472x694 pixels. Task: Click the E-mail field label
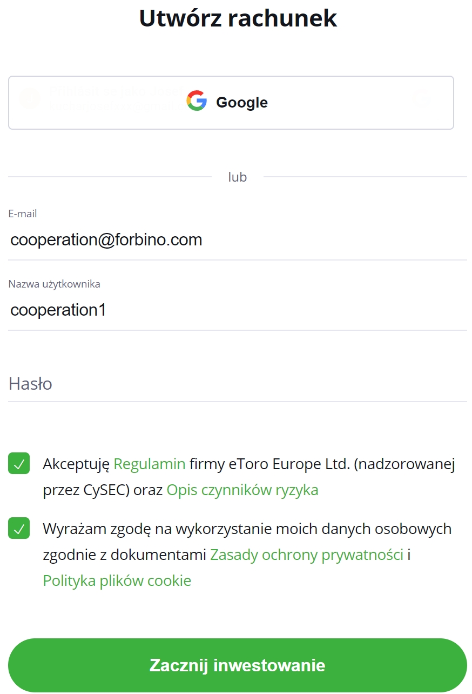pyautogui.click(x=23, y=213)
